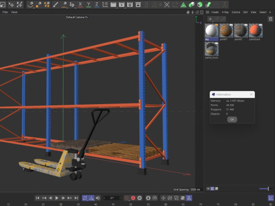Viewport: 275px width, 206px height.
Task: Open V-Ray menu in material manager
Action: (225, 12)
